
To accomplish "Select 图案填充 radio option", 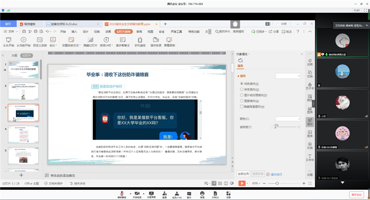I will (x=242, y=100).
